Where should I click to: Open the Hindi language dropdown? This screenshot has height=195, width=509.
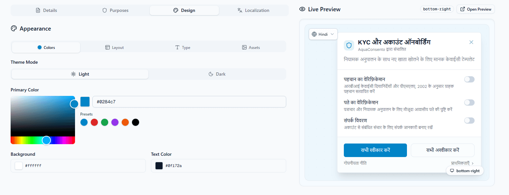click(x=323, y=34)
